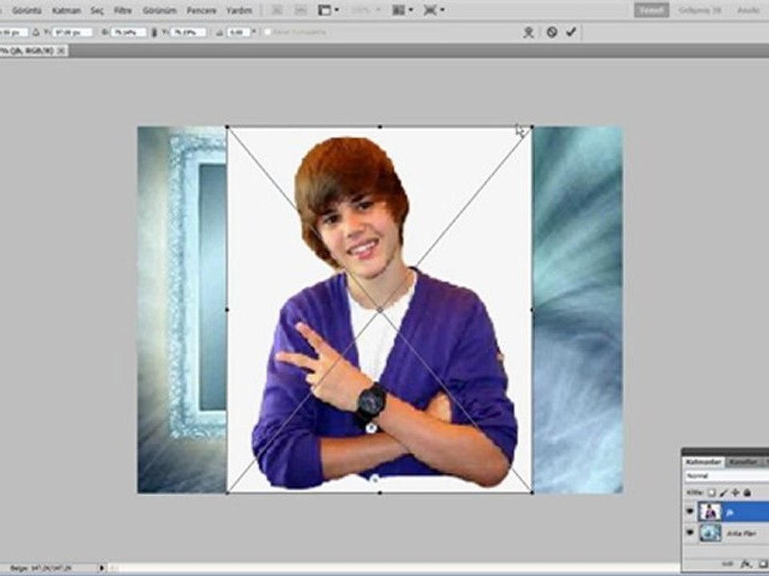The height and width of the screenshot is (576, 769).
Task: Open the rotation angle dropdown arrow
Action: coord(254,32)
